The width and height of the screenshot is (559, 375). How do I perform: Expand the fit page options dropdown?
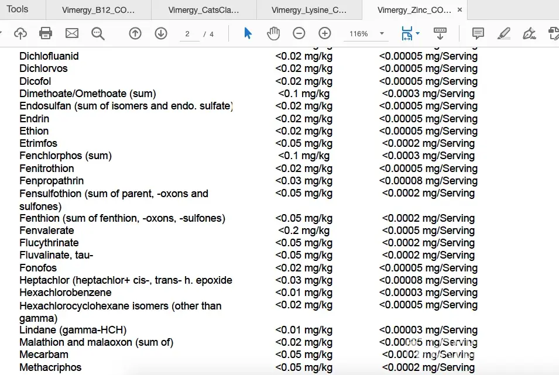click(417, 34)
